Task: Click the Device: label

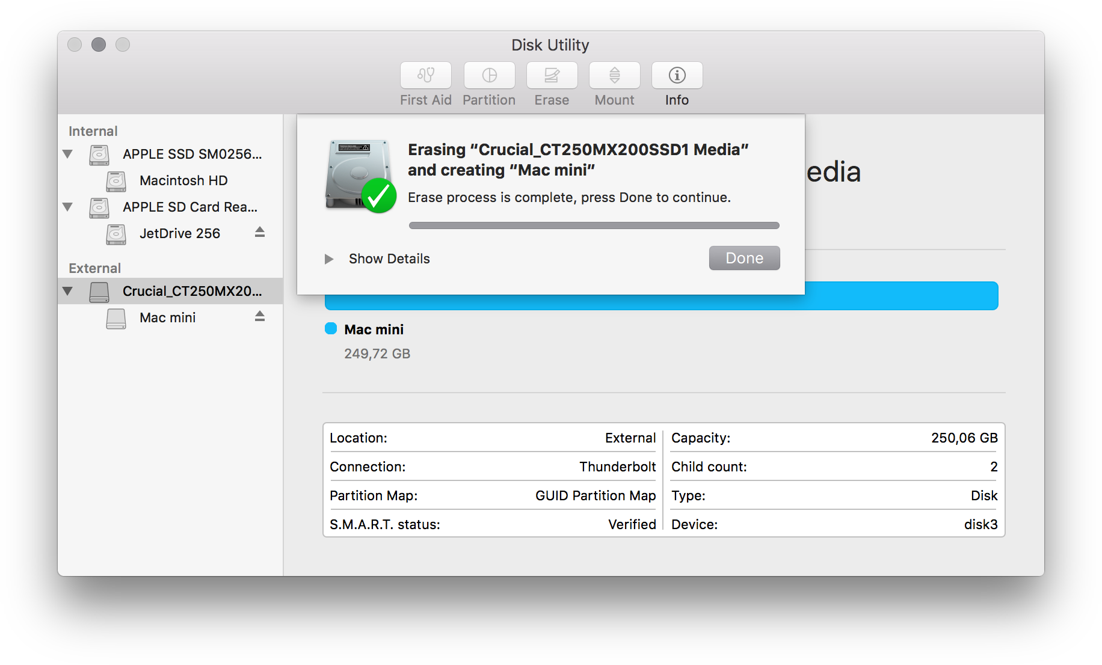Action: coord(695,524)
